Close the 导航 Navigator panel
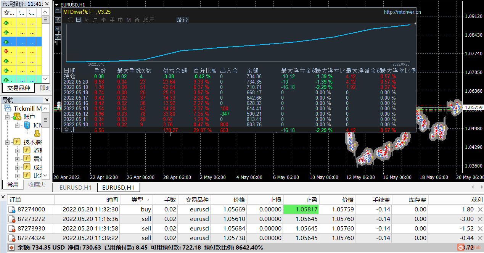Image resolution: width=484 pixels, height=253 pixels. 47,100
